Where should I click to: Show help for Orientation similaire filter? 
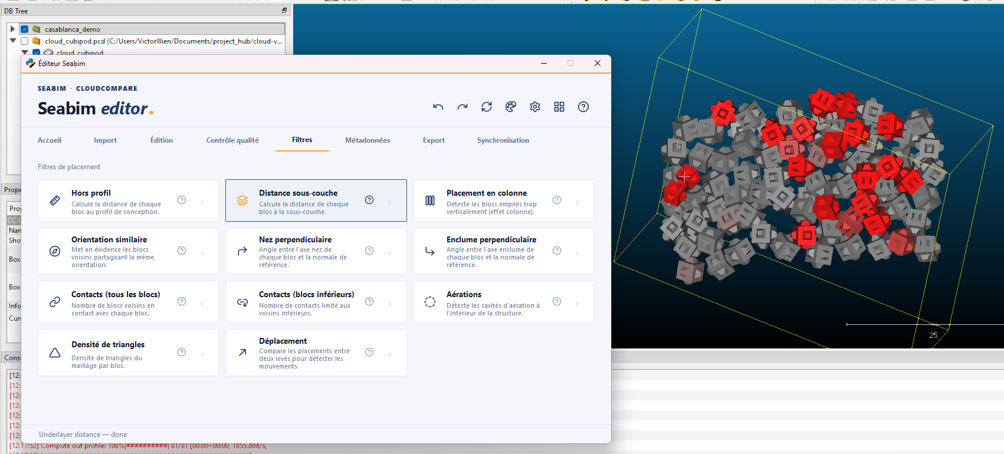182,251
